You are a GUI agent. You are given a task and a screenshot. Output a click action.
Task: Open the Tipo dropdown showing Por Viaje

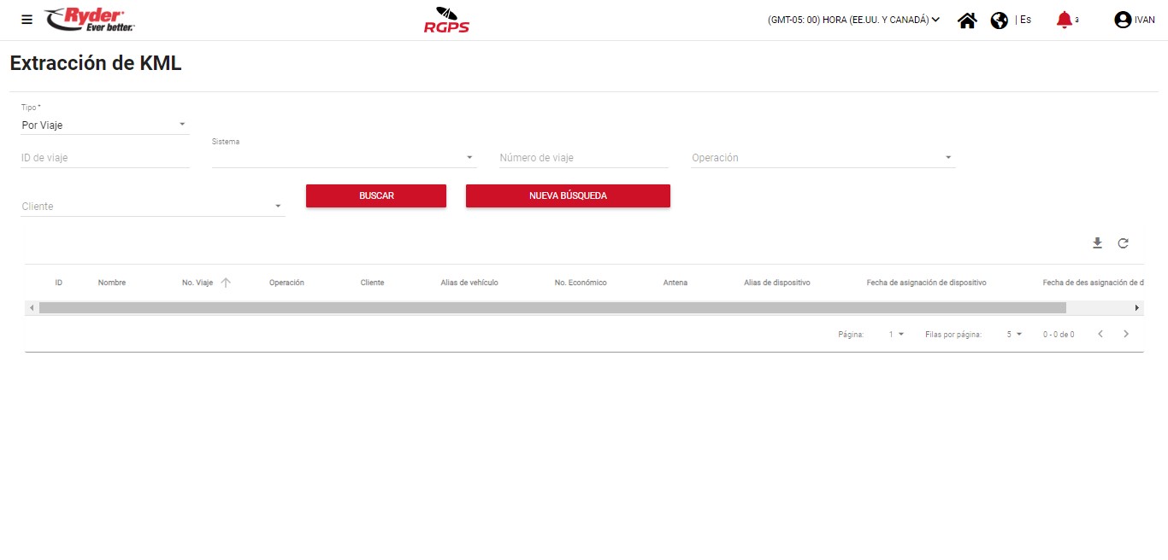click(104, 125)
